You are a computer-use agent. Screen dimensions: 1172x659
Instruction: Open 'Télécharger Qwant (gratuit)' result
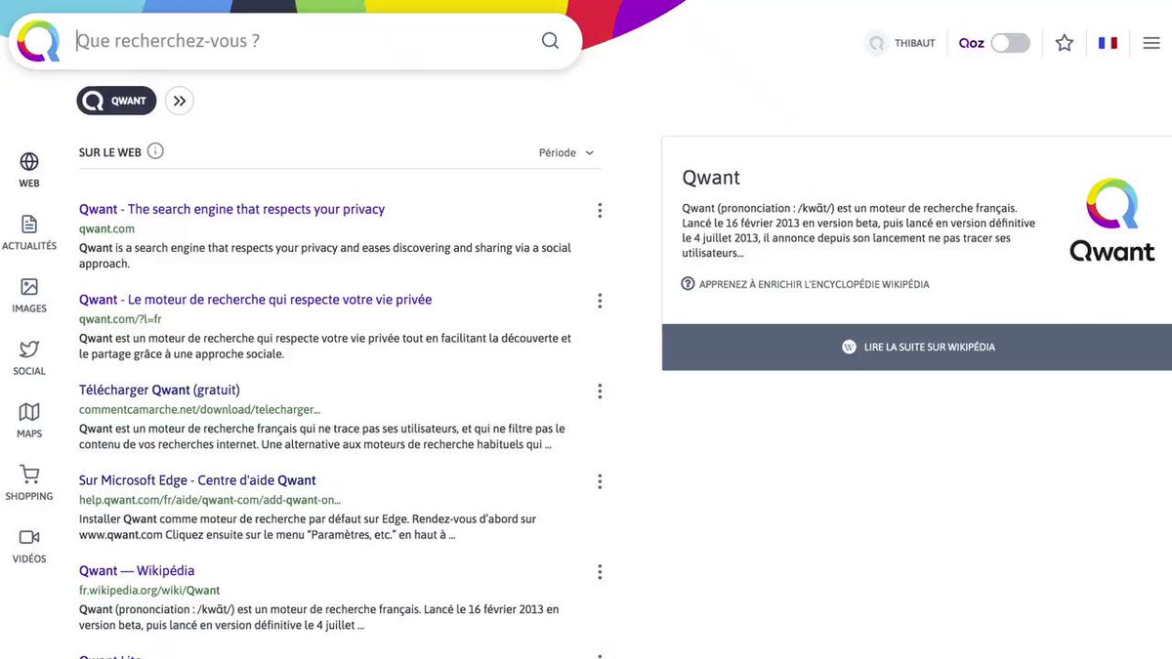pos(159,390)
